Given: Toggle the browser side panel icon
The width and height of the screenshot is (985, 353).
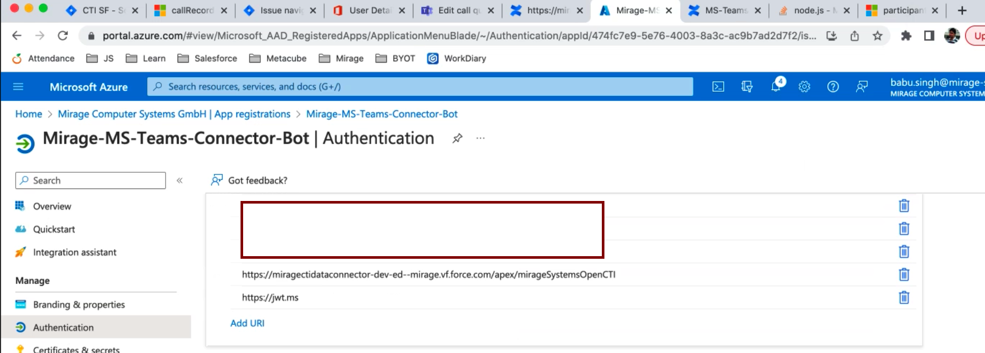Looking at the screenshot, I should [x=929, y=35].
